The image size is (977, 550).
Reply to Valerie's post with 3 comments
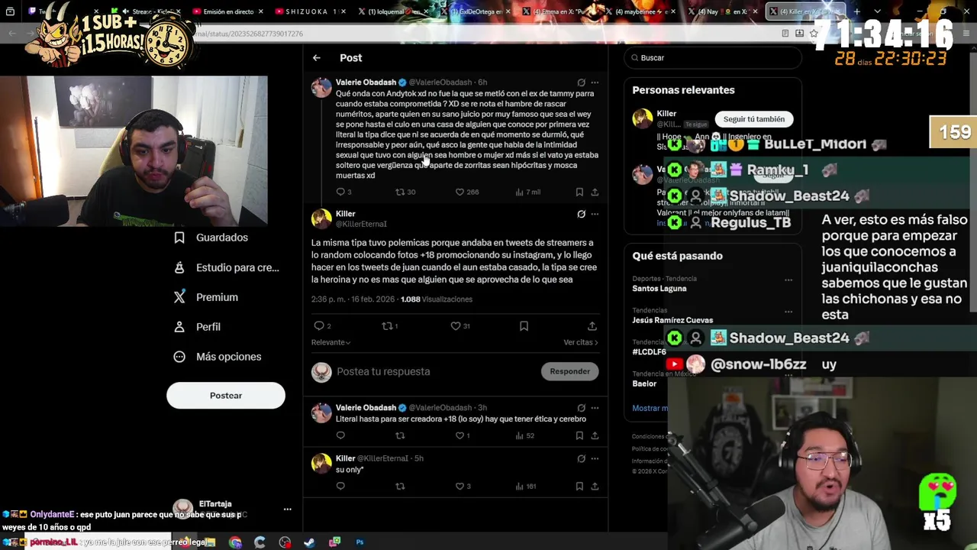tap(343, 192)
